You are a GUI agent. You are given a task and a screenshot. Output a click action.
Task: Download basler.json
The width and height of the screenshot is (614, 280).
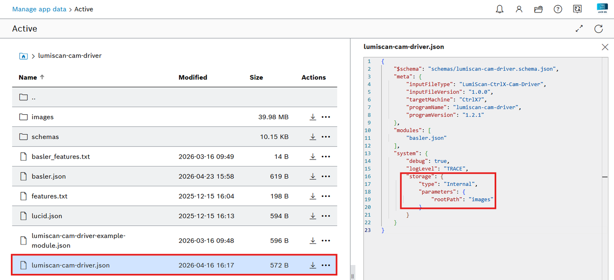point(313,176)
